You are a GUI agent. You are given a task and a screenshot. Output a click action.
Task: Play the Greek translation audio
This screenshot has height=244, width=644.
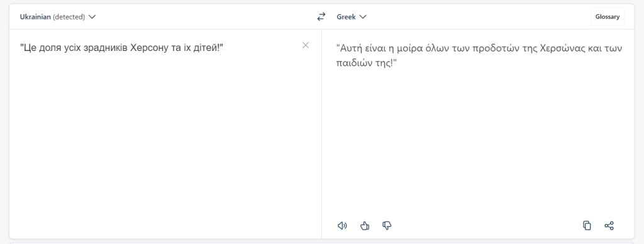pos(342,226)
